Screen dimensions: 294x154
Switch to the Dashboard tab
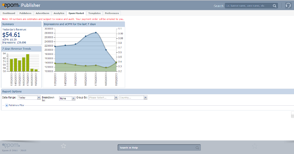click(9, 13)
